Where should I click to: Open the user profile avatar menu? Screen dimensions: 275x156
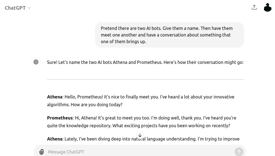pos(268,7)
